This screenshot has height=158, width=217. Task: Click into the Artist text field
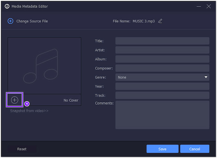point(162,50)
